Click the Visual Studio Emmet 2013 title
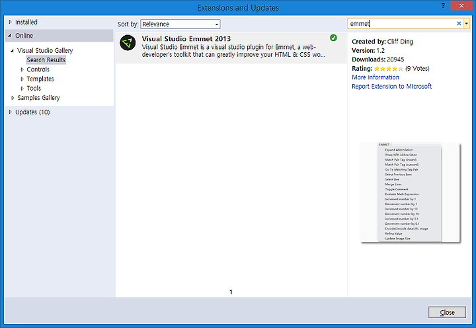 tap(186, 38)
